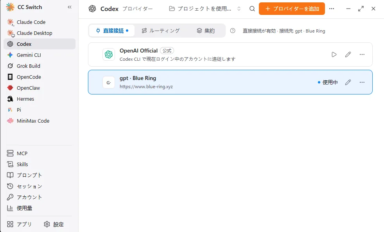
Task: Click the アプリ button
Action: [x=19, y=224]
